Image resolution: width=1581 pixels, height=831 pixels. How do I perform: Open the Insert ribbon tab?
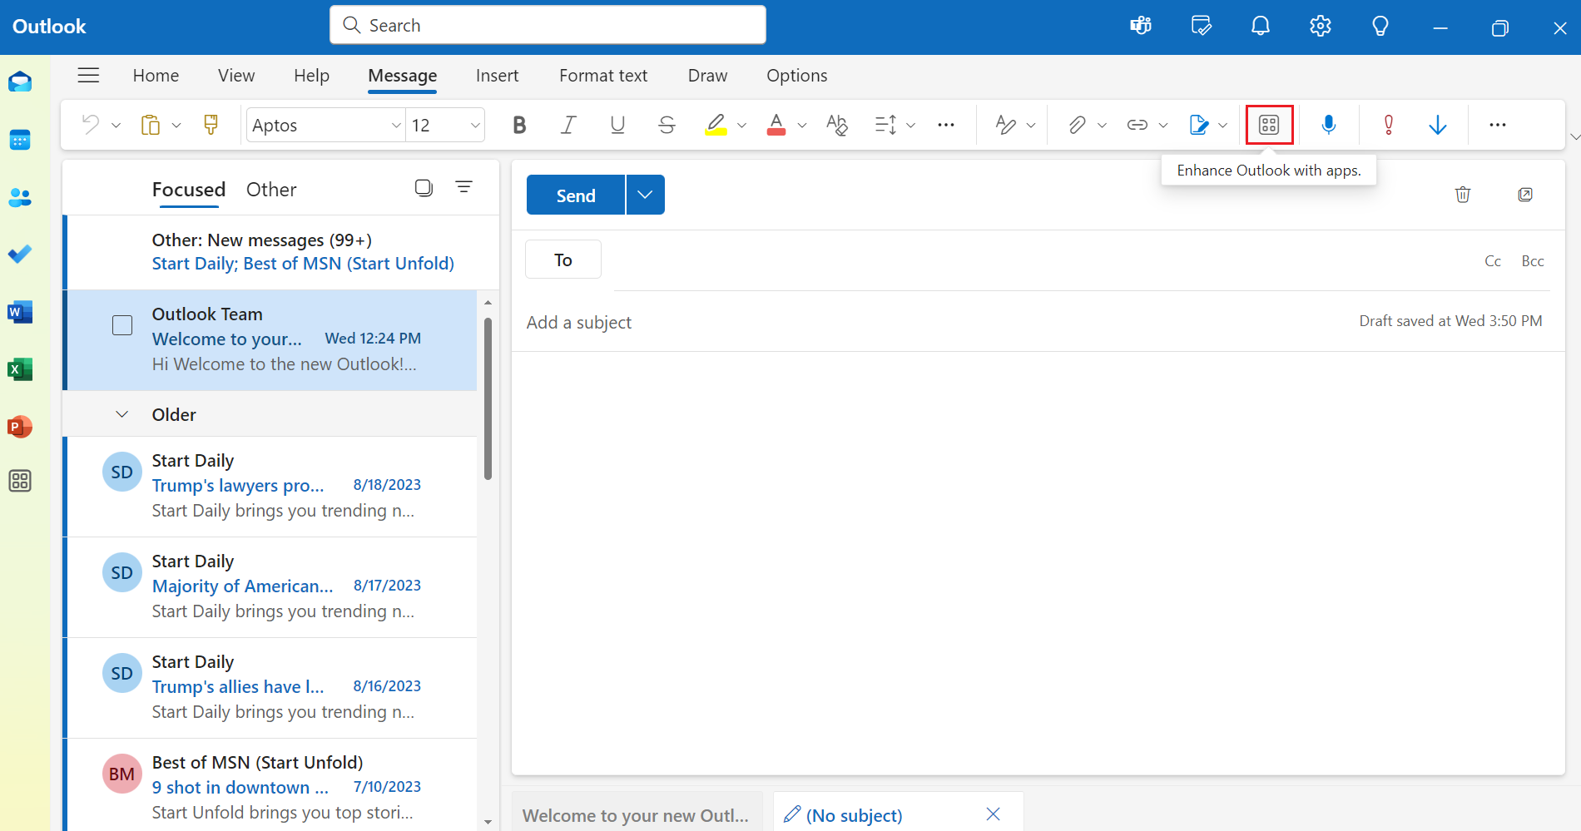pyautogui.click(x=497, y=76)
